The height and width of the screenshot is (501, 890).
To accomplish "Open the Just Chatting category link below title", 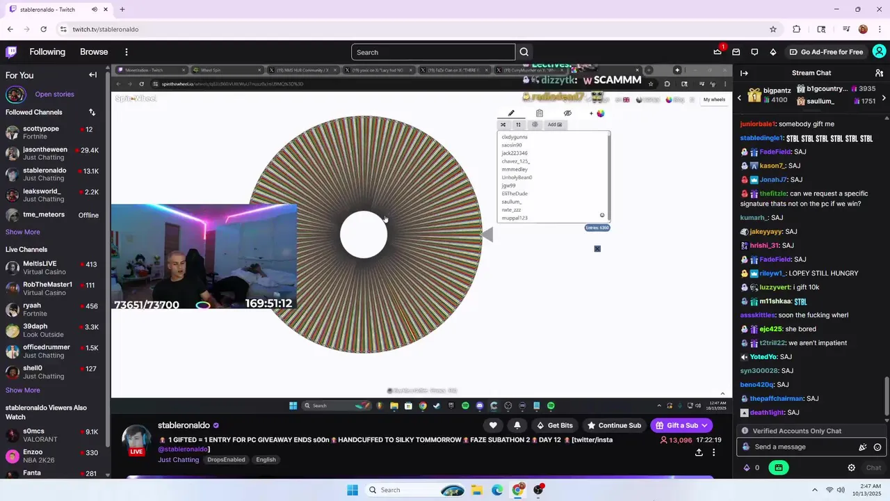I will click(x=178, y=459).
